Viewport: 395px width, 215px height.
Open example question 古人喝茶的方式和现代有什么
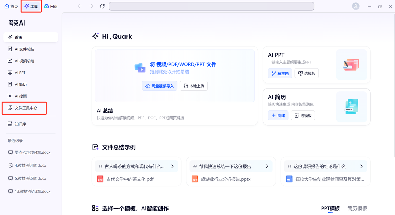tap(136, 166)
